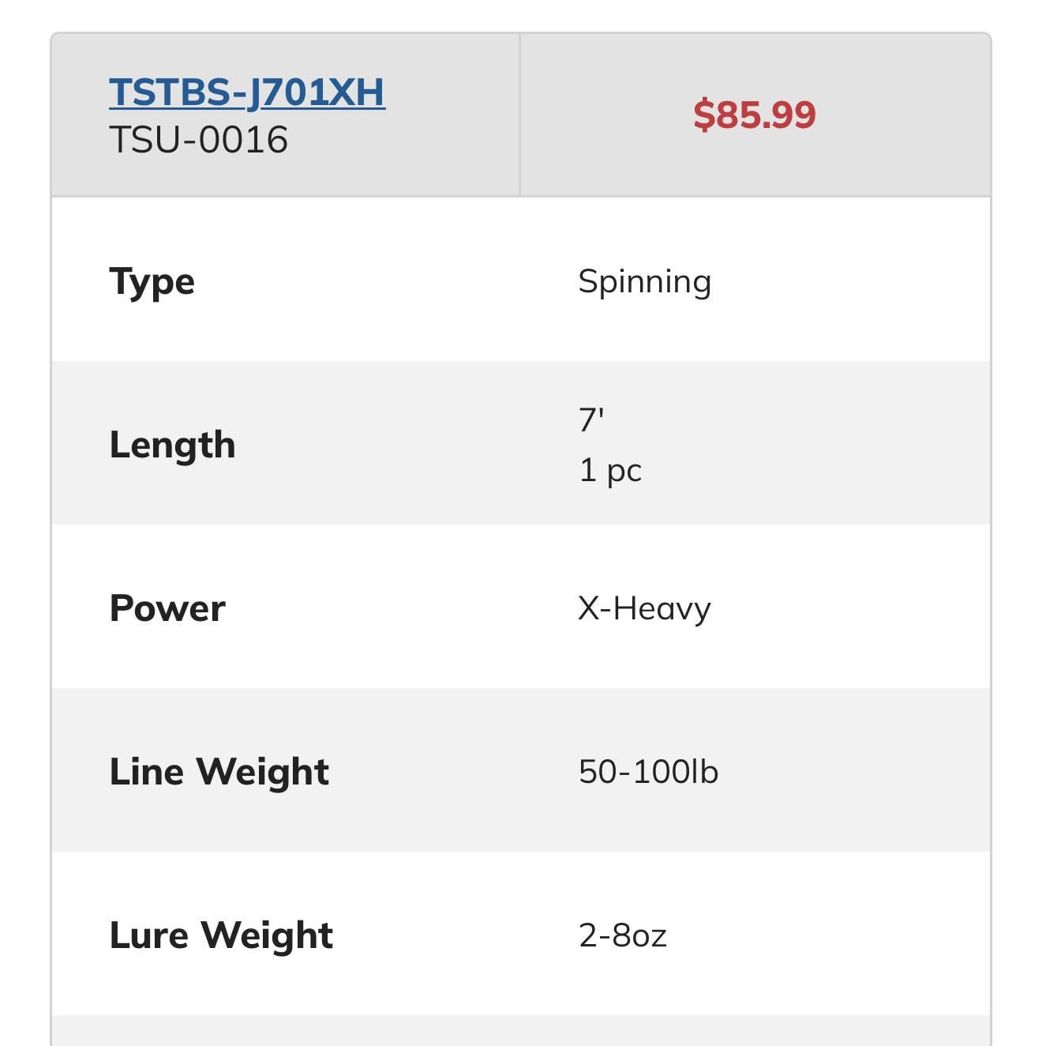Viewport: 1042px width, 1046px height.
Task: Select the Spinning type value
Action: pyautogui.click(x=644, y=281)
